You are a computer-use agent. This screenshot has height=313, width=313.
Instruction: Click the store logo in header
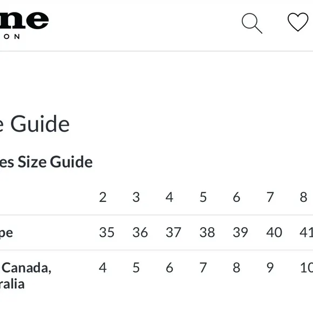[x=24, y=25]
